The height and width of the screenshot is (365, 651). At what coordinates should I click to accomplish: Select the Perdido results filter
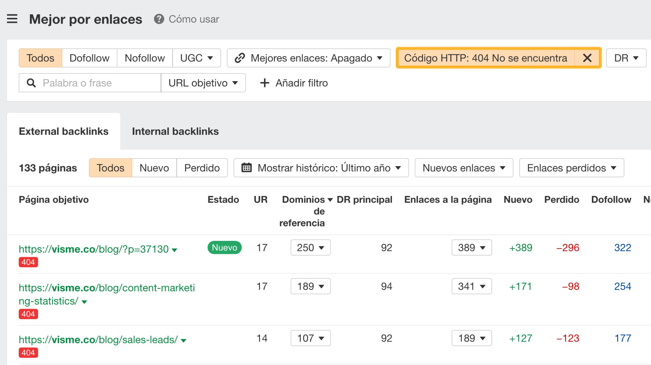[x=202, y=168]
